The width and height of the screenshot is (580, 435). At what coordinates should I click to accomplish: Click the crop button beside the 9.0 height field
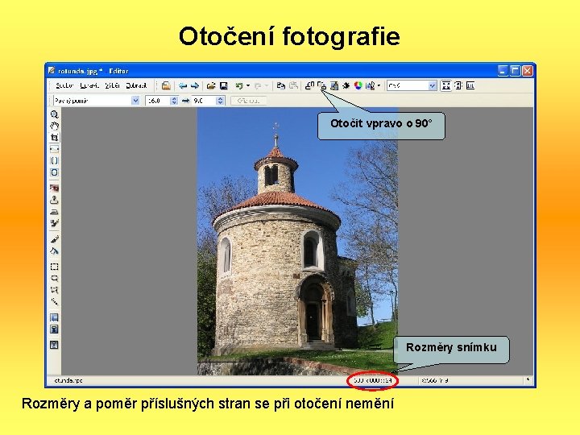[248, 101]
